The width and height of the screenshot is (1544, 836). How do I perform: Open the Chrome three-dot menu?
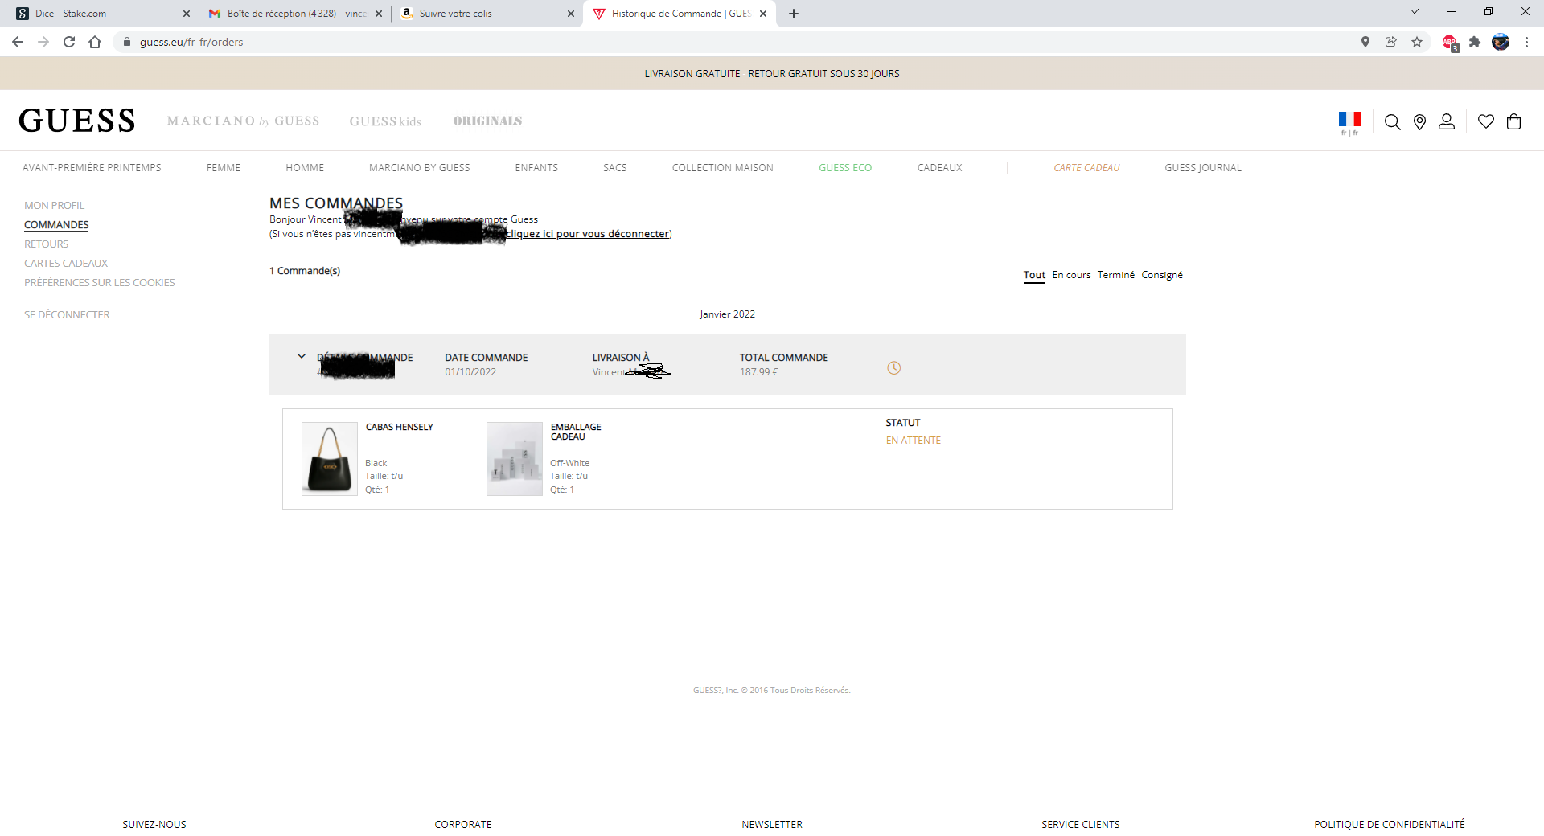(x=1526, y=42)
